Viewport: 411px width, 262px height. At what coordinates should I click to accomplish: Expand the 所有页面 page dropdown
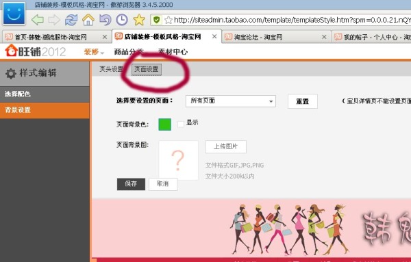click(x=231, y=101)
